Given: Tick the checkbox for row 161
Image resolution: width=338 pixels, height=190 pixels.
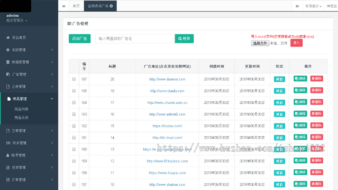Looking at the screenshot, I should coord(74,138).
